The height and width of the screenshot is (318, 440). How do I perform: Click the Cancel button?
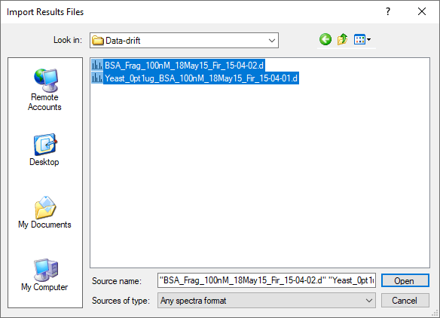405,301
